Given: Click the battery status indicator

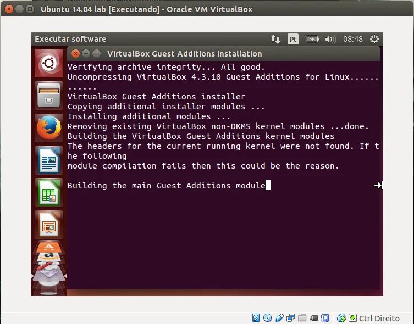Looking at the screenshot, I should (312, 40).
